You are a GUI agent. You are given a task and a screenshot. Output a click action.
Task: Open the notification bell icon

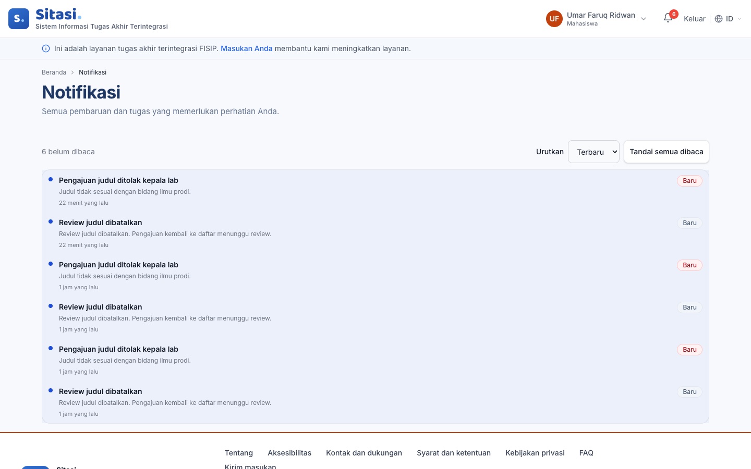[x=668, y=18]
